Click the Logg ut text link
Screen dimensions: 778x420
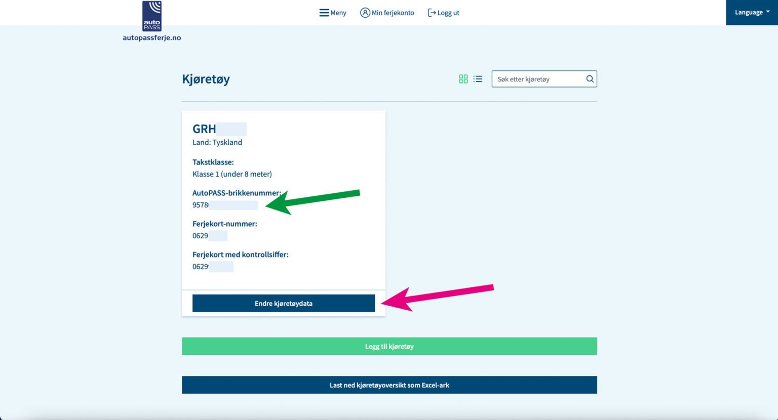coord(448,13)
